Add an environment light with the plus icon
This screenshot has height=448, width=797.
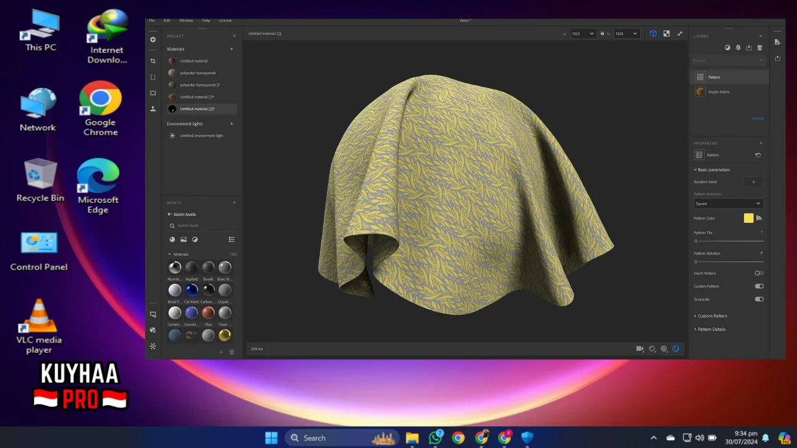pyautogui.click(x=232, y=124)
